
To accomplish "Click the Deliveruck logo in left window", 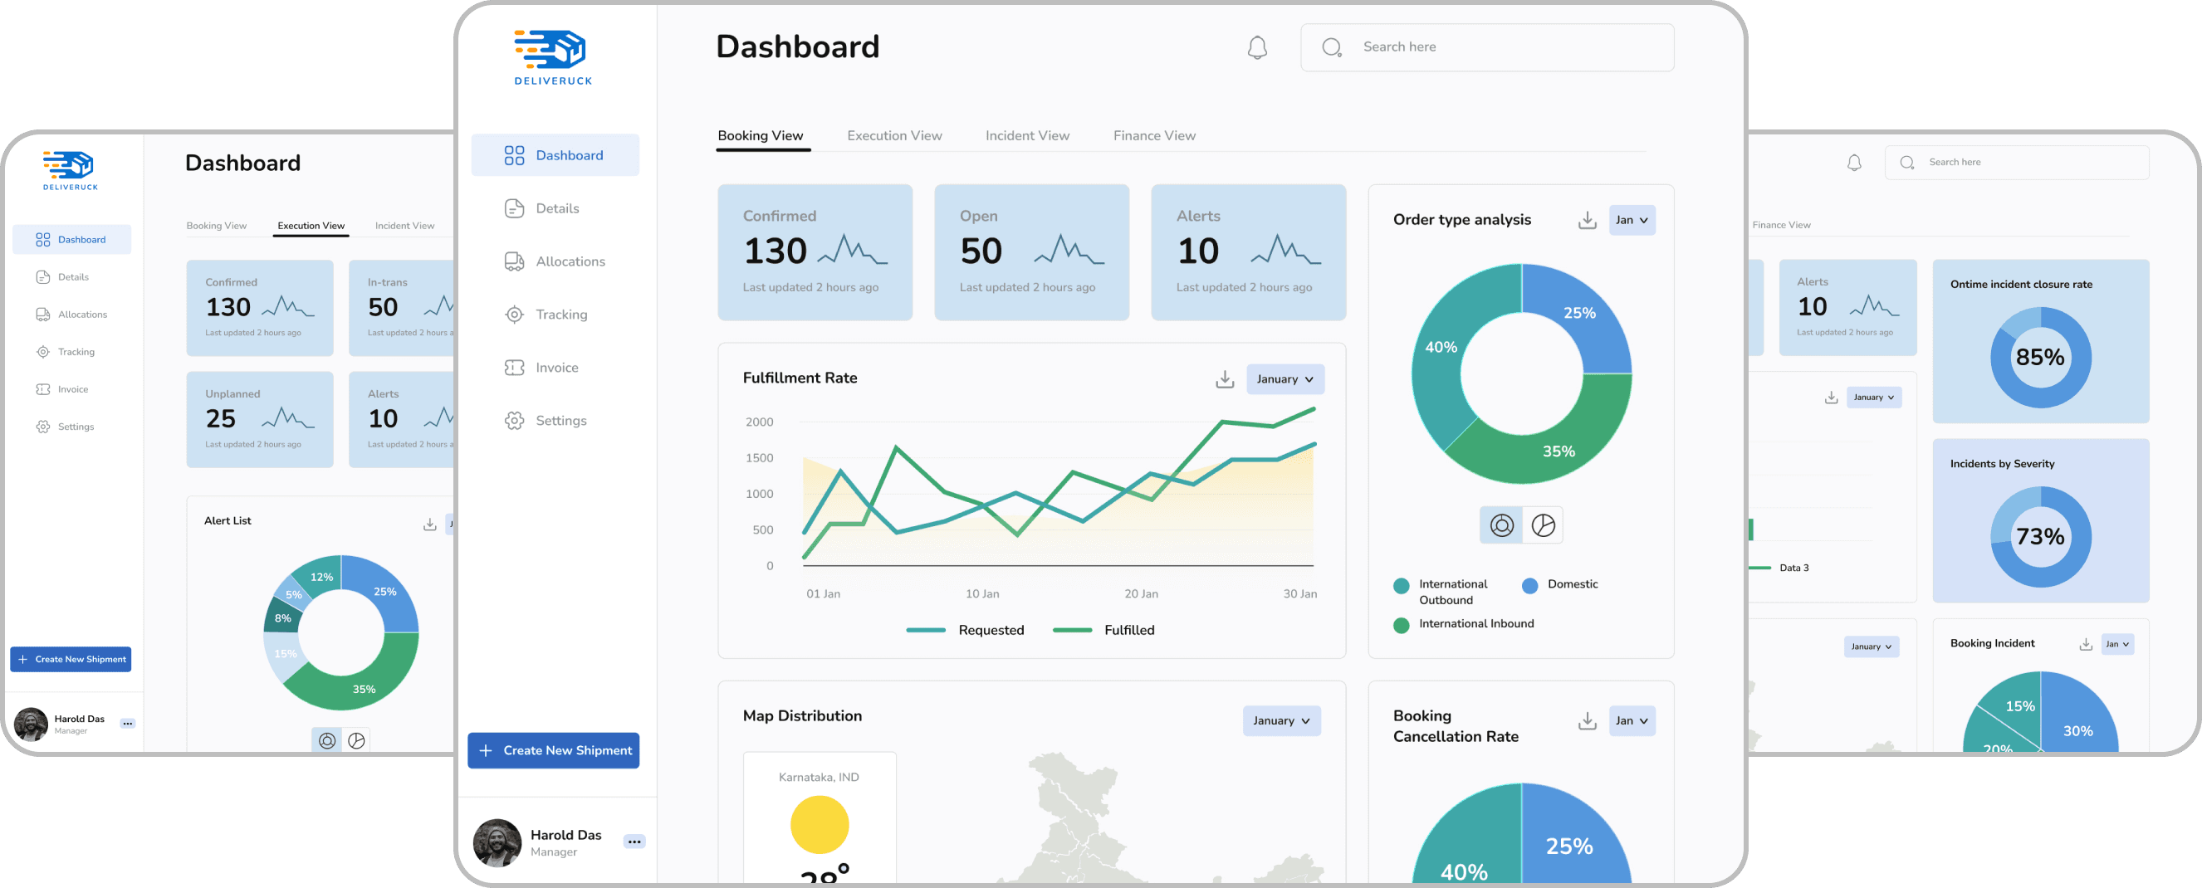I will (70, 171).
